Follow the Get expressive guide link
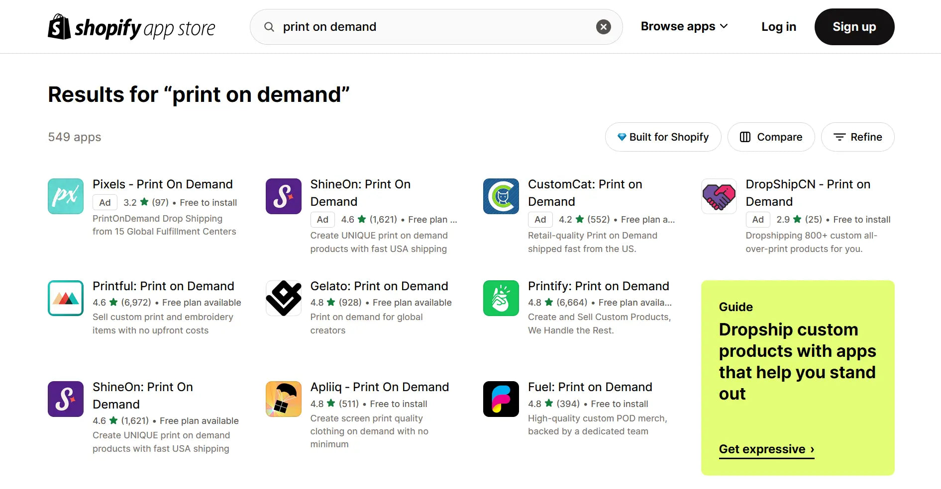This screenshot has width=941, height=489. click(x=765, y=449)
